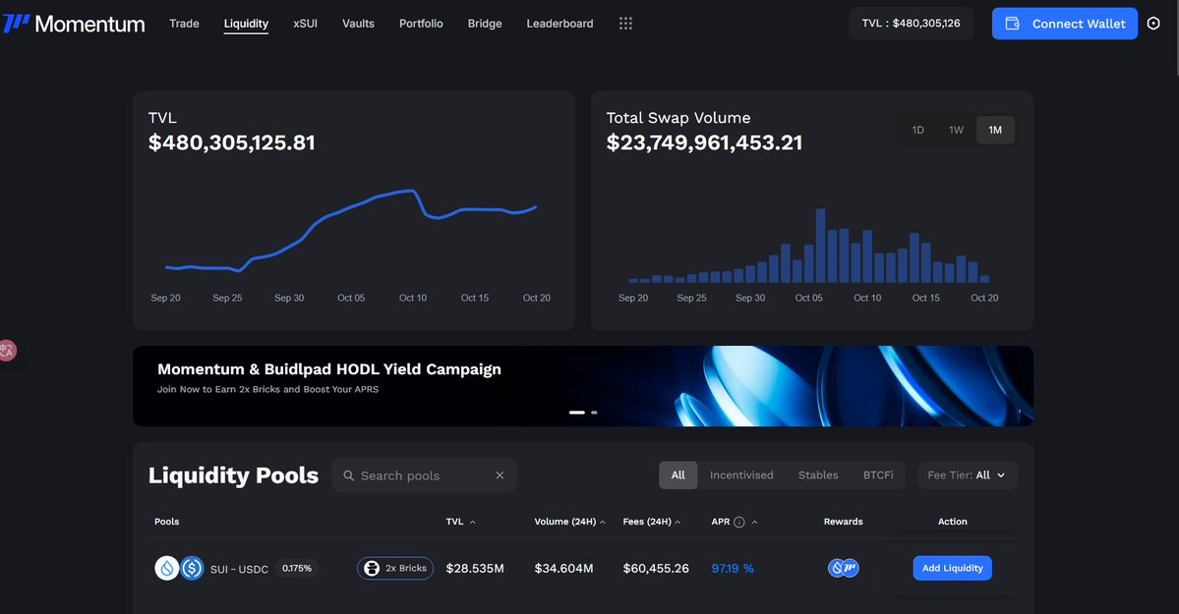
Task: Filter pools by BTCFi
Action: [878, 474]
